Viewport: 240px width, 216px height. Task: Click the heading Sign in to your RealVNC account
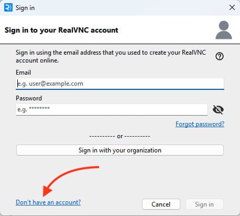pyautogui.click(x=61, y=30)
